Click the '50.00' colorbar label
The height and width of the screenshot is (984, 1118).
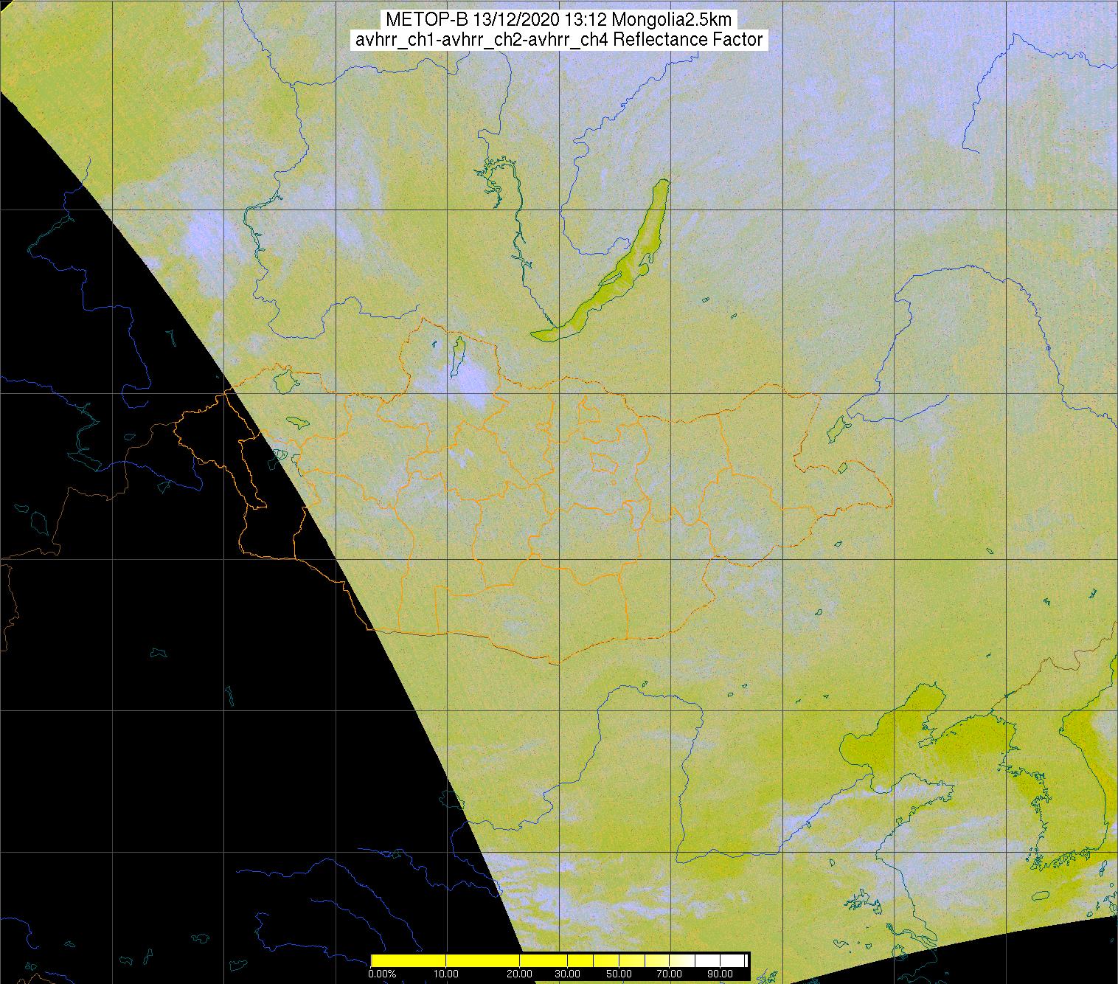(x=619, y=974)
